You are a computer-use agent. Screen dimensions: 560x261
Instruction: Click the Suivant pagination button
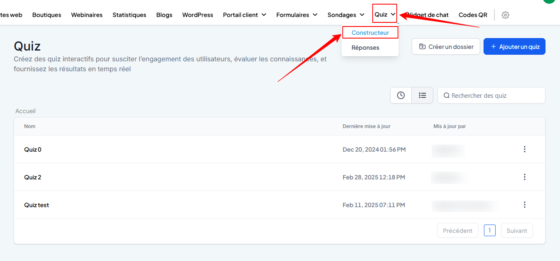click(x=517, y=231)
